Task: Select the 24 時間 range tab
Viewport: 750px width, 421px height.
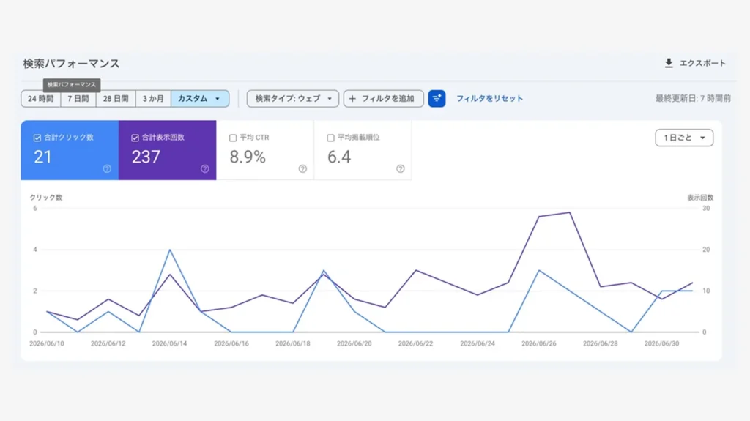Action: (x=41, y=99)
